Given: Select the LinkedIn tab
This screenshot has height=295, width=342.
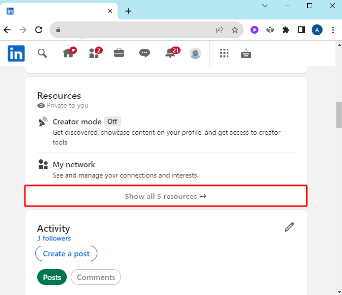Looking at the screenshot, I should point(59,11).
